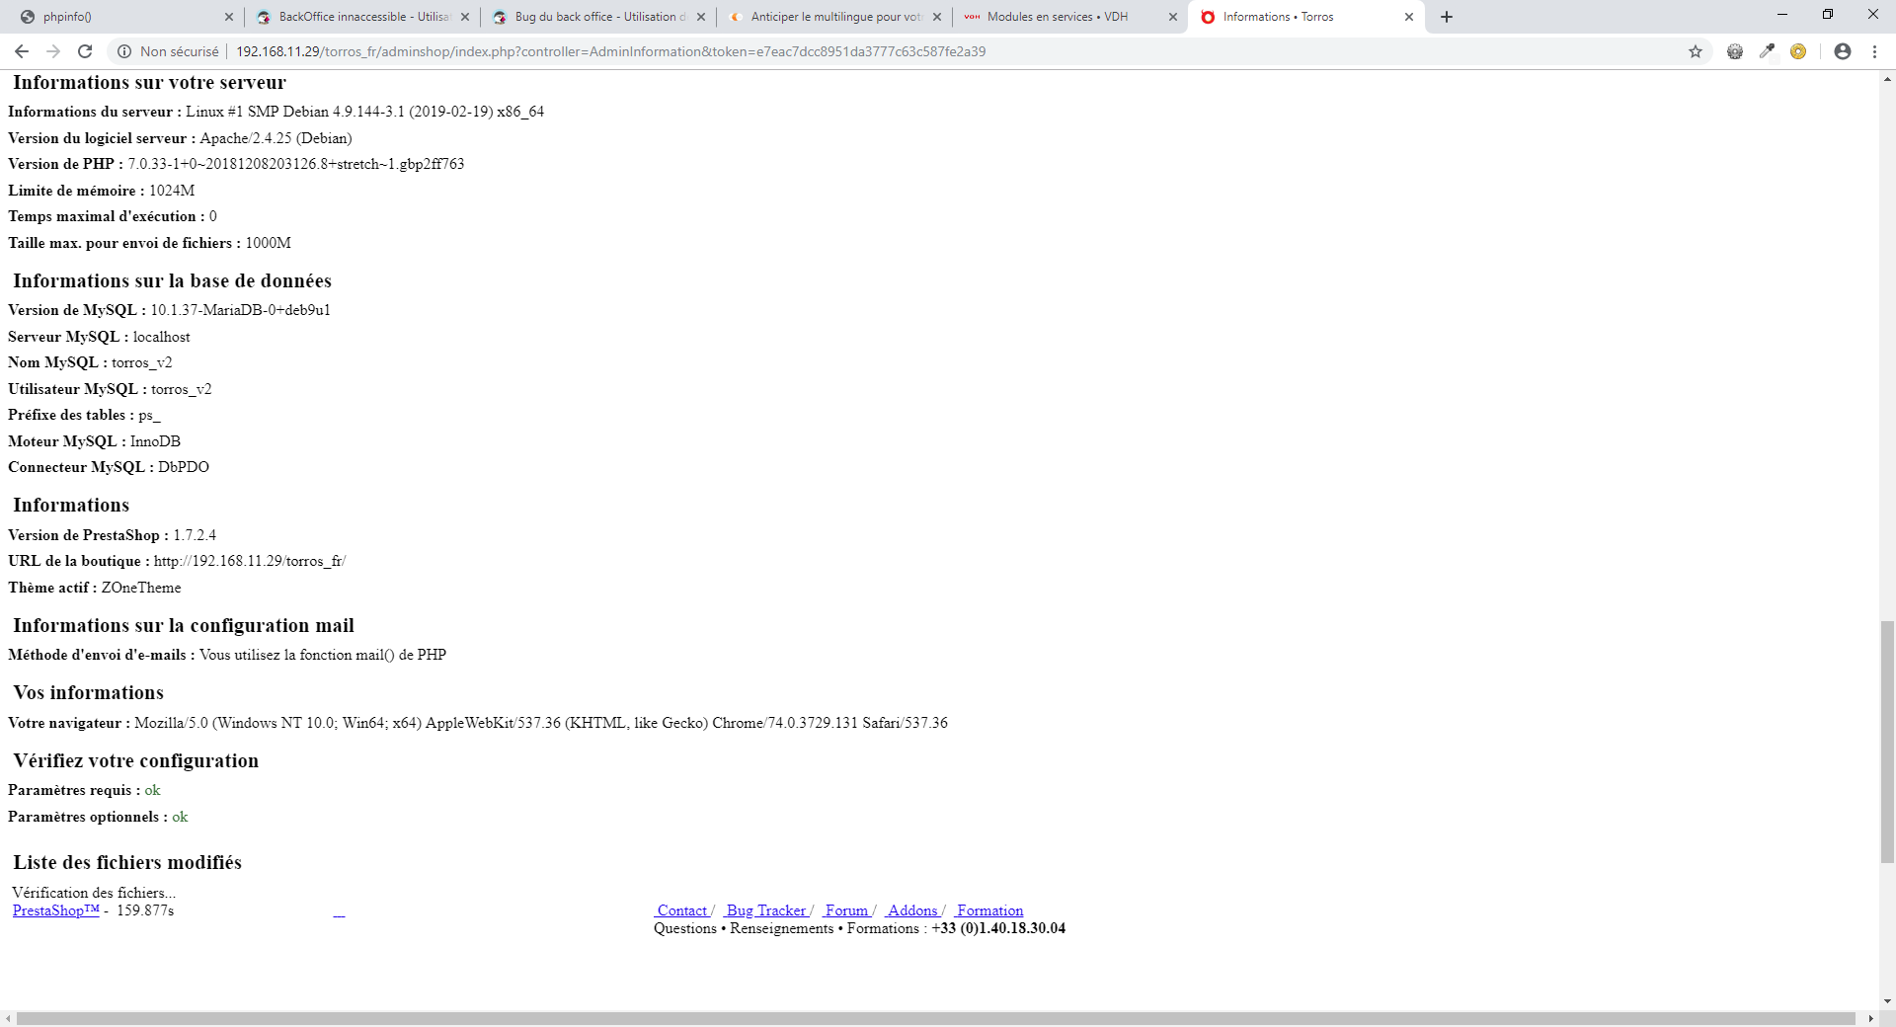
Task: Minimize the Chrome window
Action: (1782, 14)
